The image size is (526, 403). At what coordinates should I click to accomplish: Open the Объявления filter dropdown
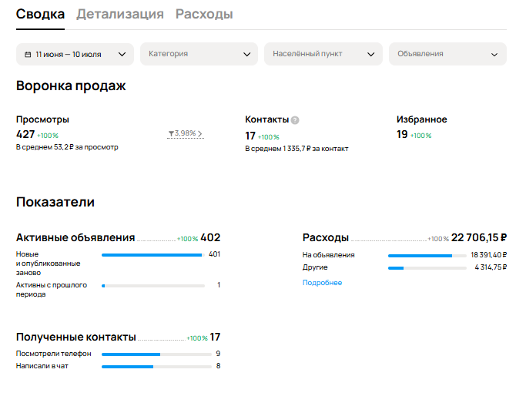447,54
